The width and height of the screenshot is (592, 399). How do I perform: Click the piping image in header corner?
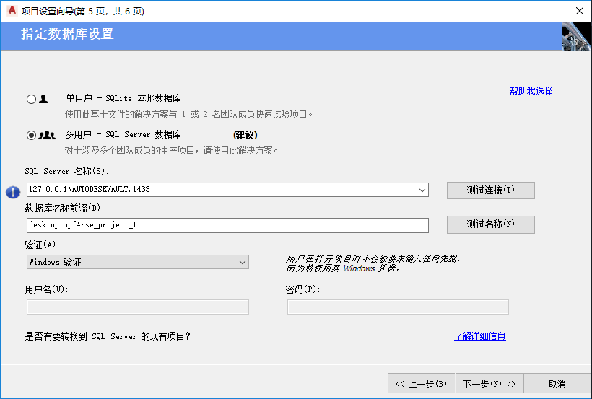[576, 37]
